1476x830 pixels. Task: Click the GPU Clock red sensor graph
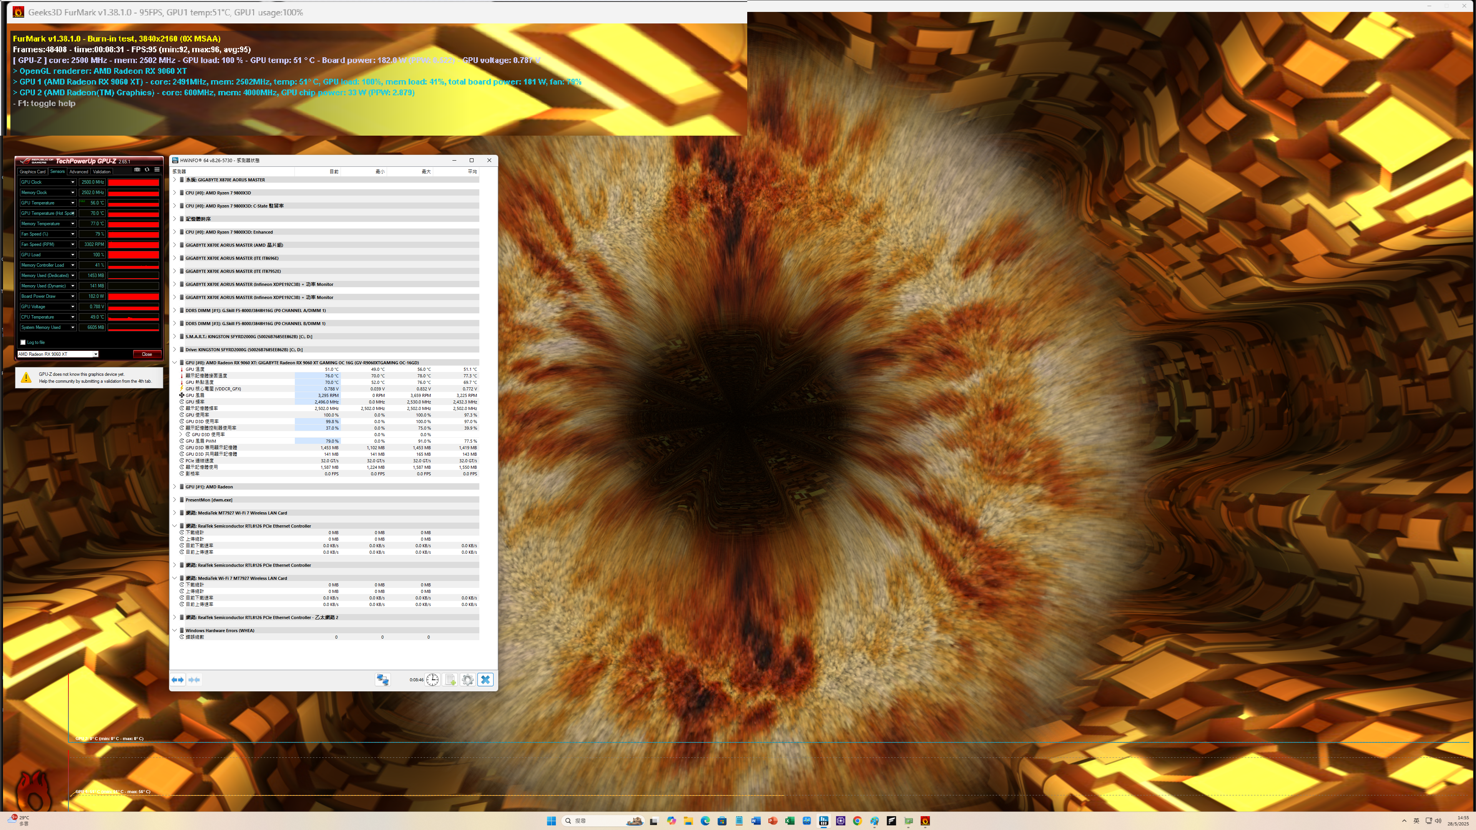pos(133,182)
